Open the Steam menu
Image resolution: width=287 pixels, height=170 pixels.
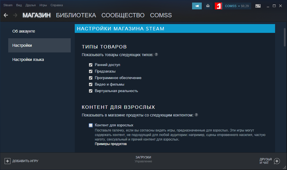(8, 5)
